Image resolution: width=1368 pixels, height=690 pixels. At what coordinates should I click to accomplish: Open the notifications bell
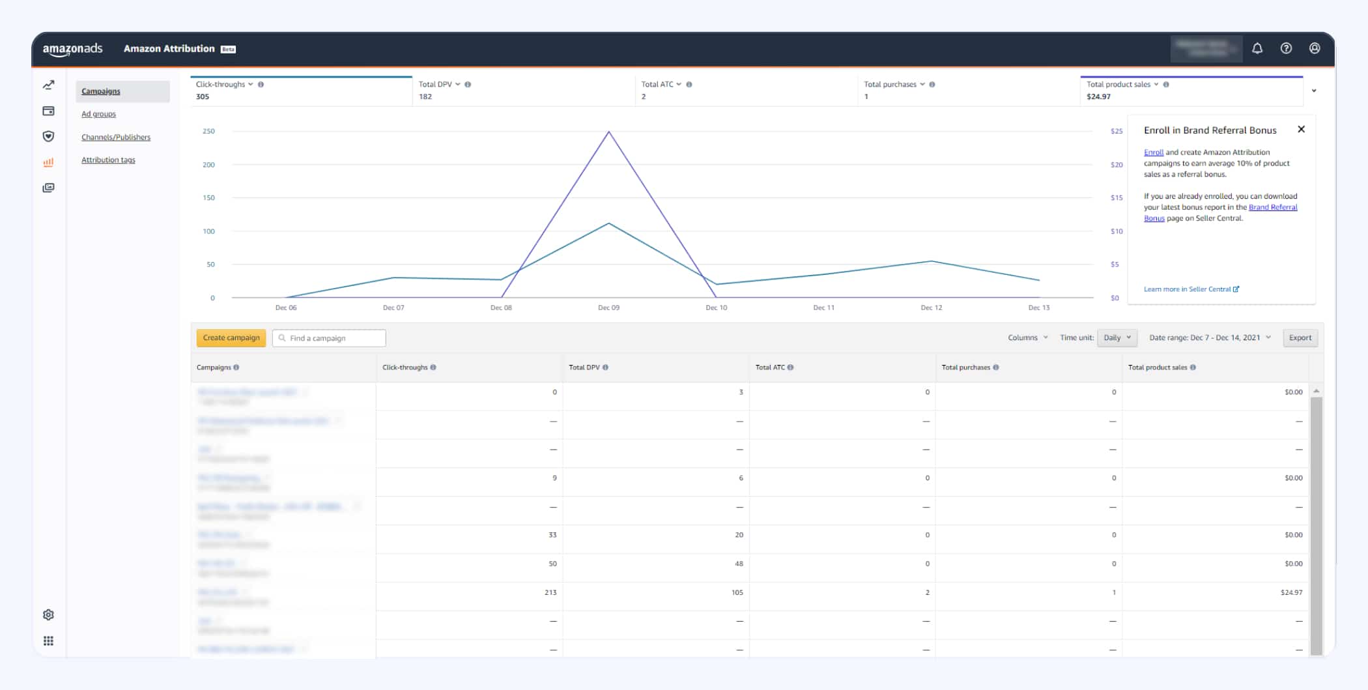(x=1257, y=48)
